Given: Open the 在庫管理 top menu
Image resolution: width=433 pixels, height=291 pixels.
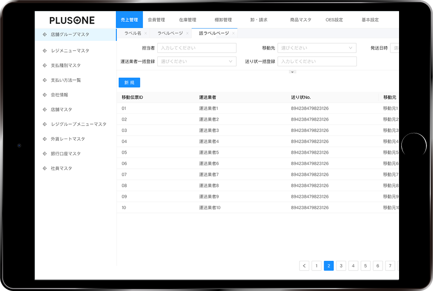Looking at the screenshot, I should 187,20.
